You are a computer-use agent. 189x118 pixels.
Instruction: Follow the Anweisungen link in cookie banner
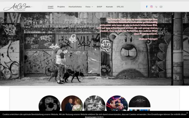point(91,117)
